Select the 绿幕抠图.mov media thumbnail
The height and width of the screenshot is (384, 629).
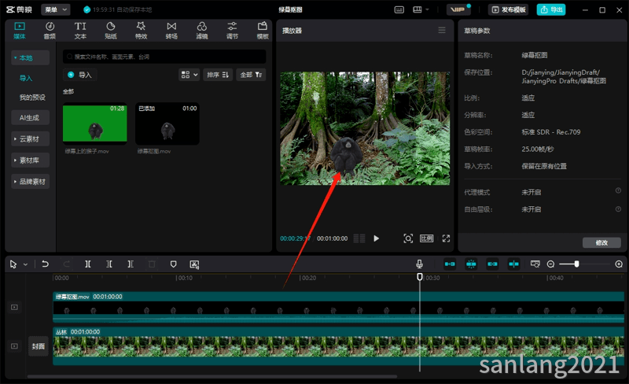pyautogui.click(x=167, y=124)
